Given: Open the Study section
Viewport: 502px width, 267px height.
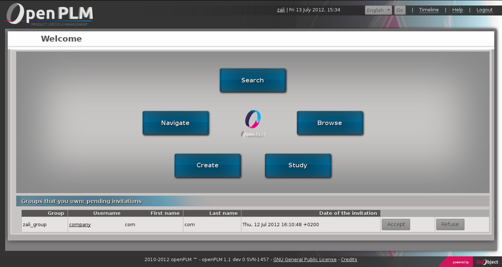Looking at the screenshot, I should coord(297,165).
